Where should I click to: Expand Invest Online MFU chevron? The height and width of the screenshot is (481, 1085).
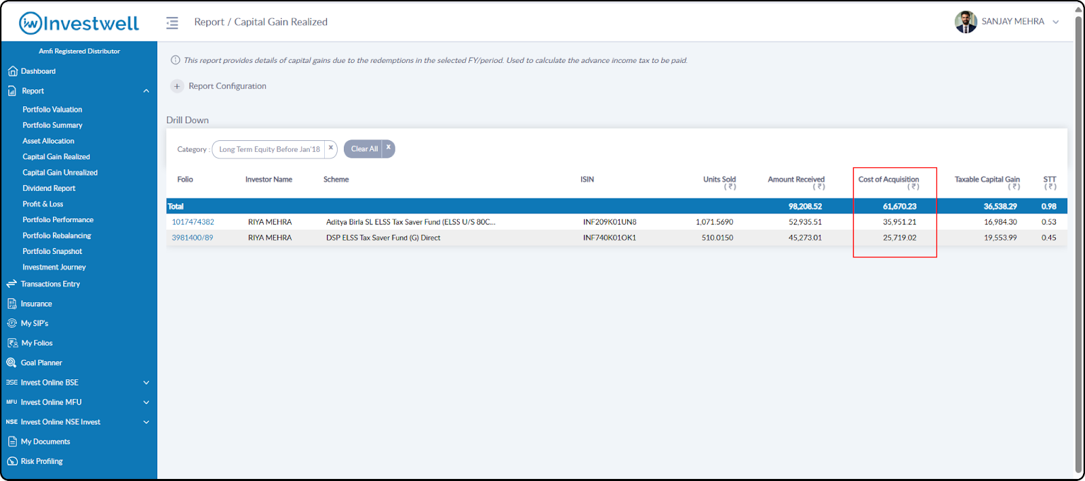pyautogui.click(x=146, y=402)
